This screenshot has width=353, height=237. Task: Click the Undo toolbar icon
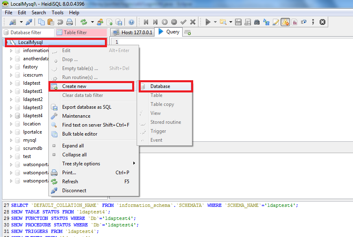(60, 22)
